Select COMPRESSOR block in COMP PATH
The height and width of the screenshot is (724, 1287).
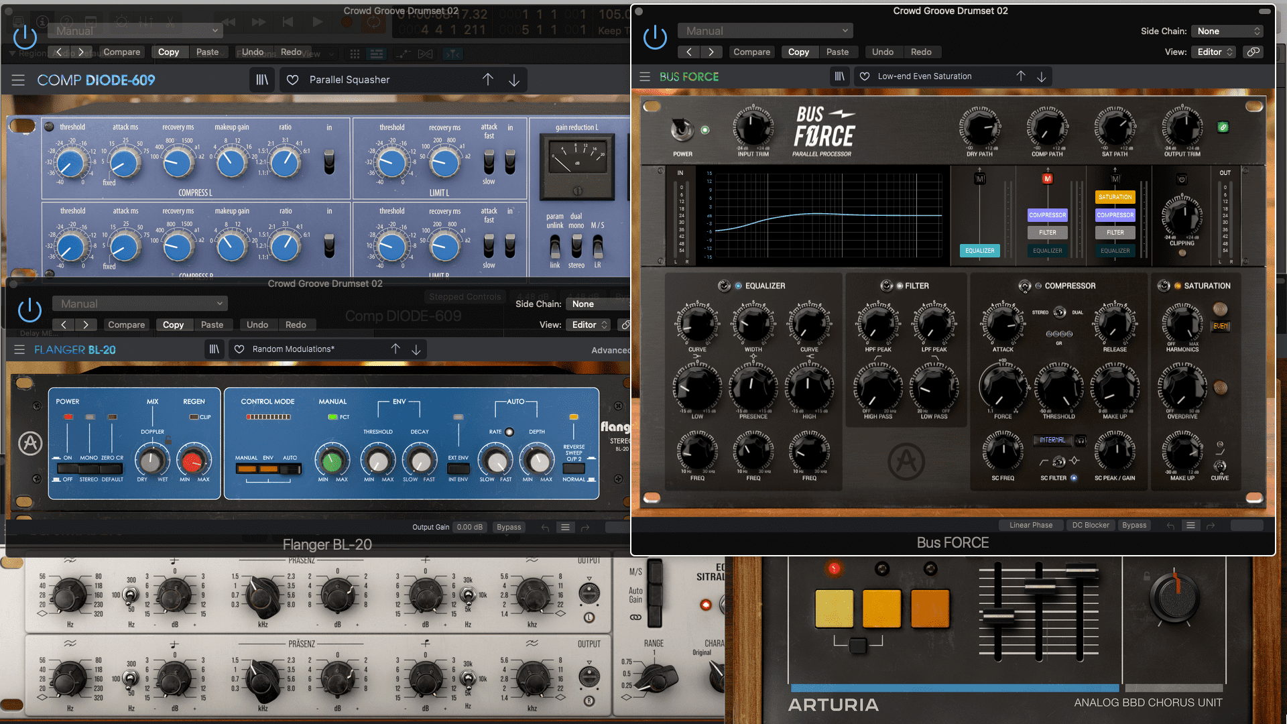click(1048, 215)
